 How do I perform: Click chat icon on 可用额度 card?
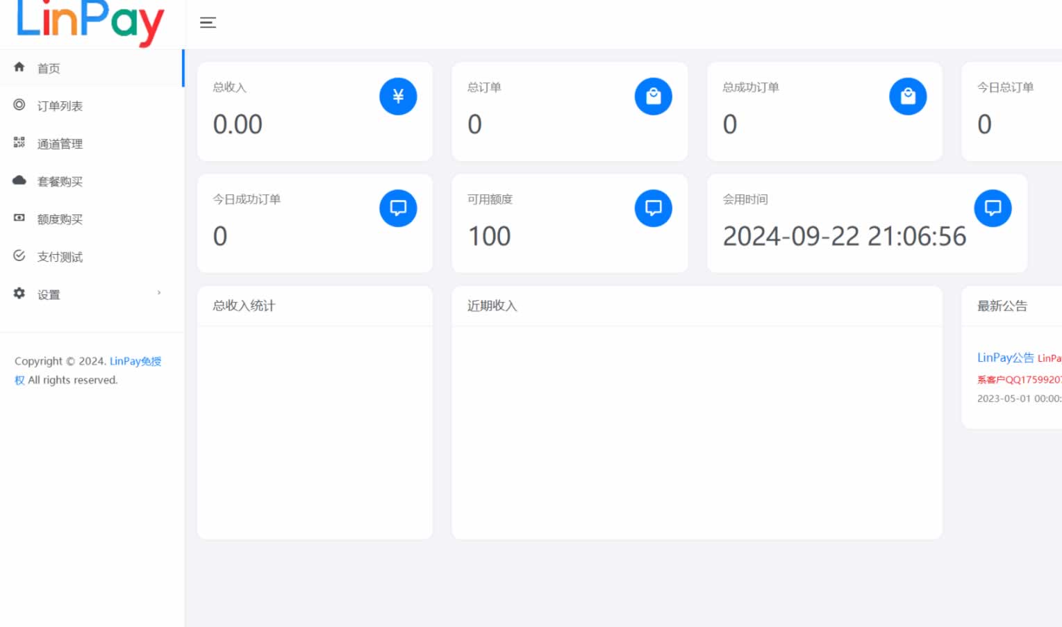tap(653, 208)
